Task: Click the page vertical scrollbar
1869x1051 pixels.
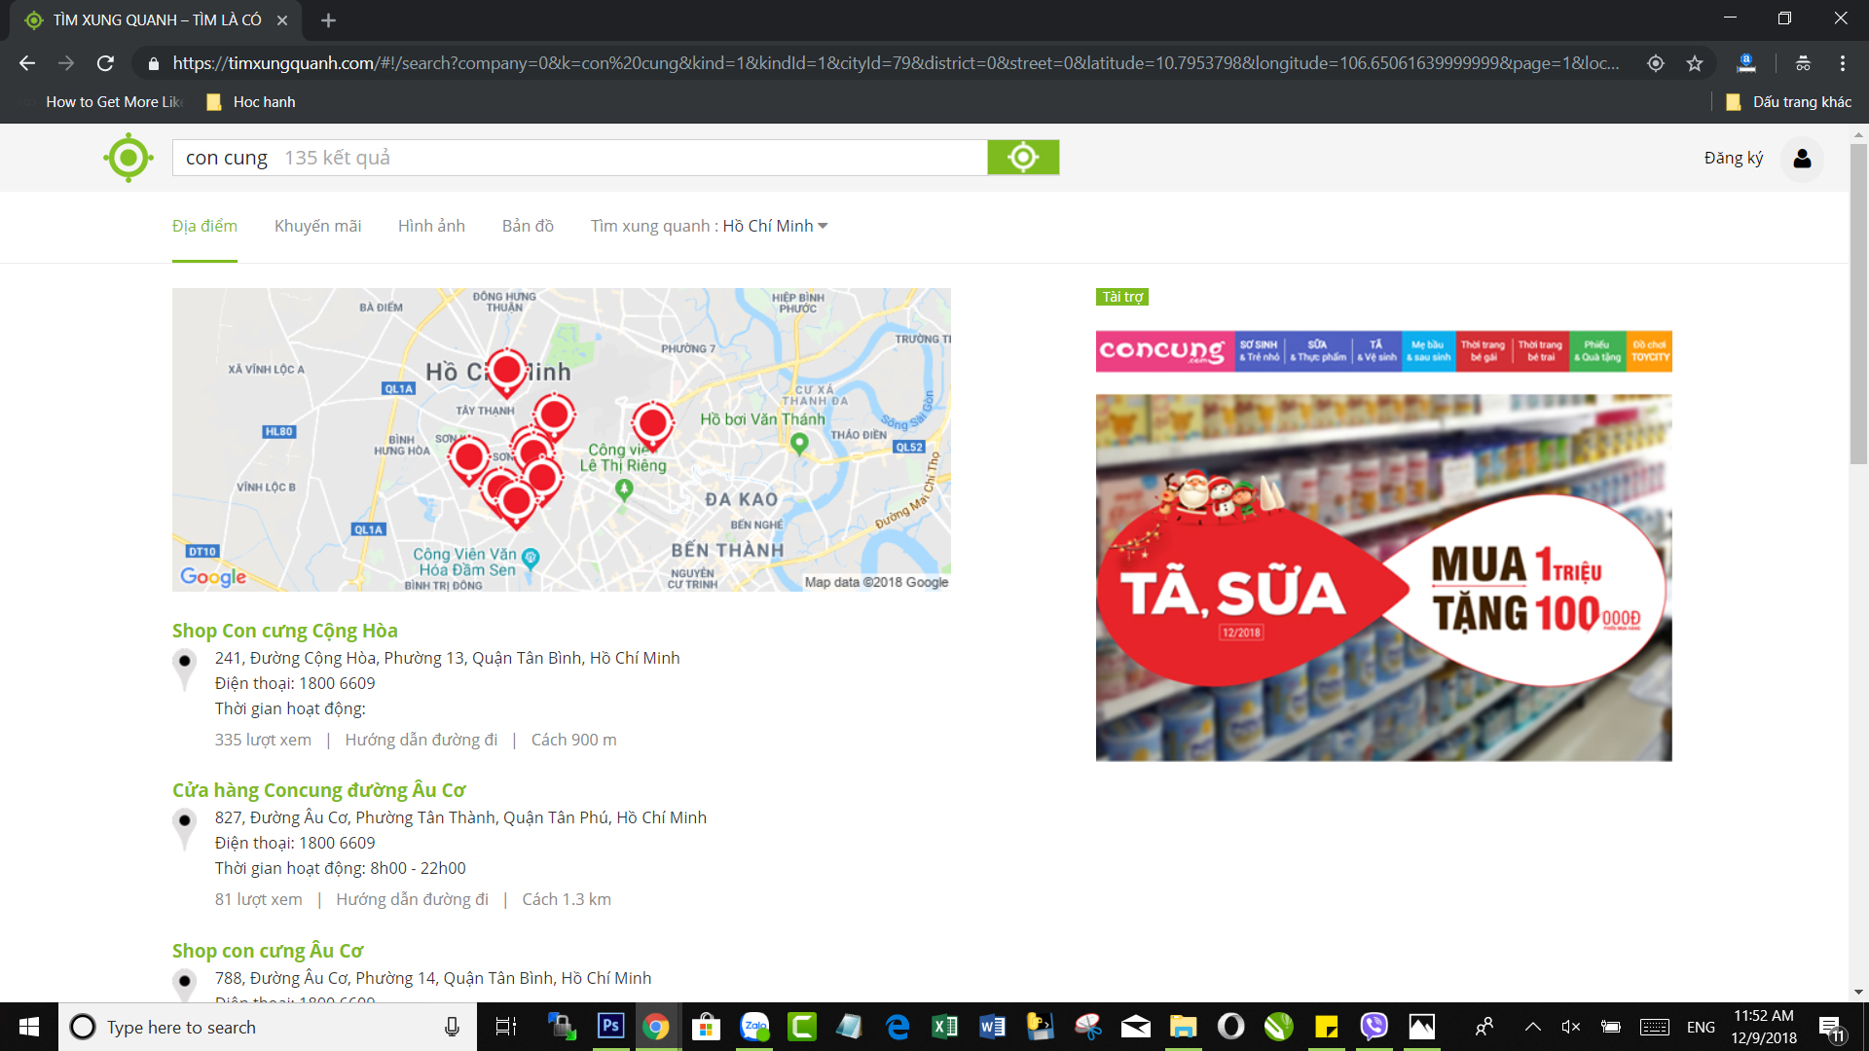Action: point(1858,304)
